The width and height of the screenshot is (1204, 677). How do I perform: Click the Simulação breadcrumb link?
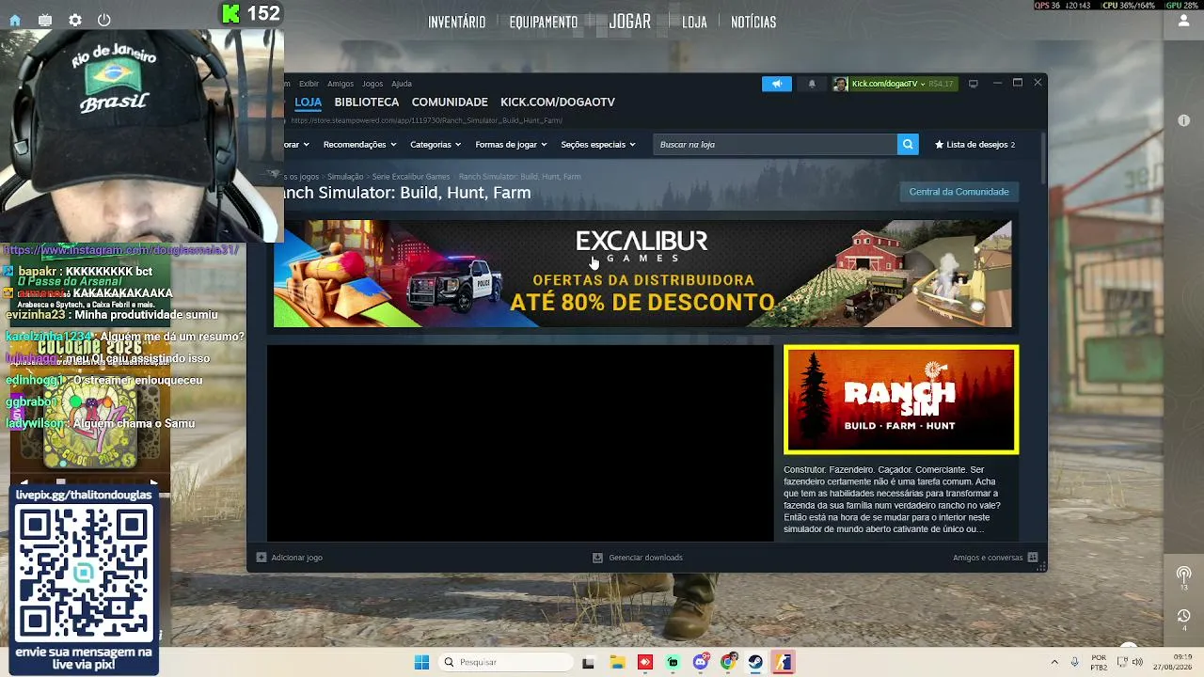tap(345, 177)
